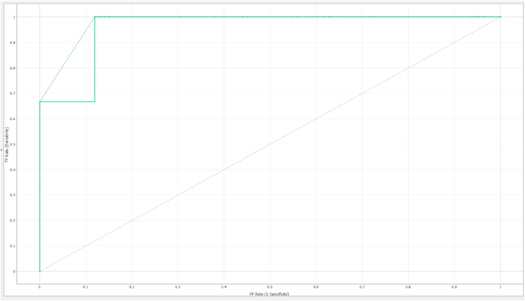Click the curve endpoint at top right 1,1

[x=500, y=17]
